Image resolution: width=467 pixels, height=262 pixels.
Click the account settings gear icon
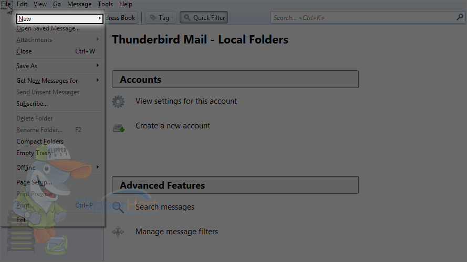[x=118, y=102]
